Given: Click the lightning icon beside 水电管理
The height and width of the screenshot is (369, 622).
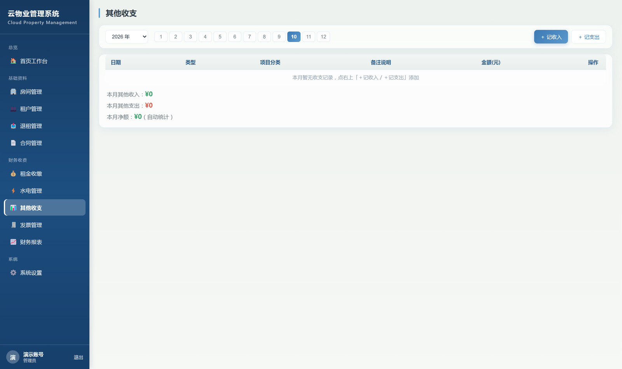Looking at the screenshot, I should (x=13, y=191).
